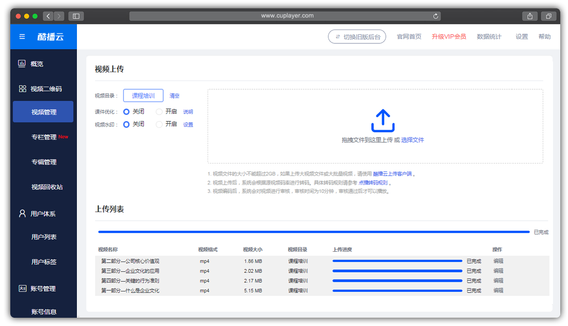Click 切换旧版后台 button
Image resolution: width=568 pixels, height=326 pixels.
click(357, 37)
